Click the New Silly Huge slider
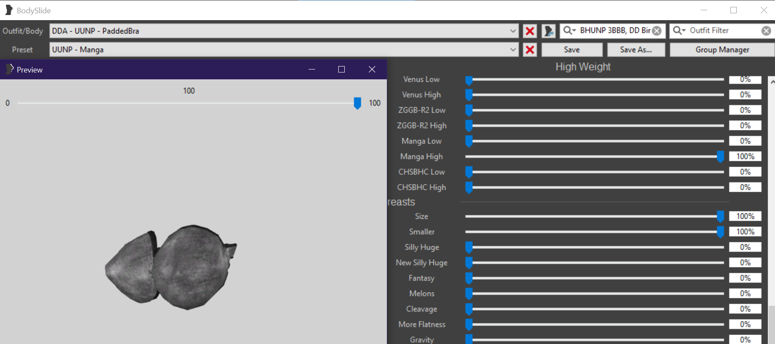 (594, 263)
